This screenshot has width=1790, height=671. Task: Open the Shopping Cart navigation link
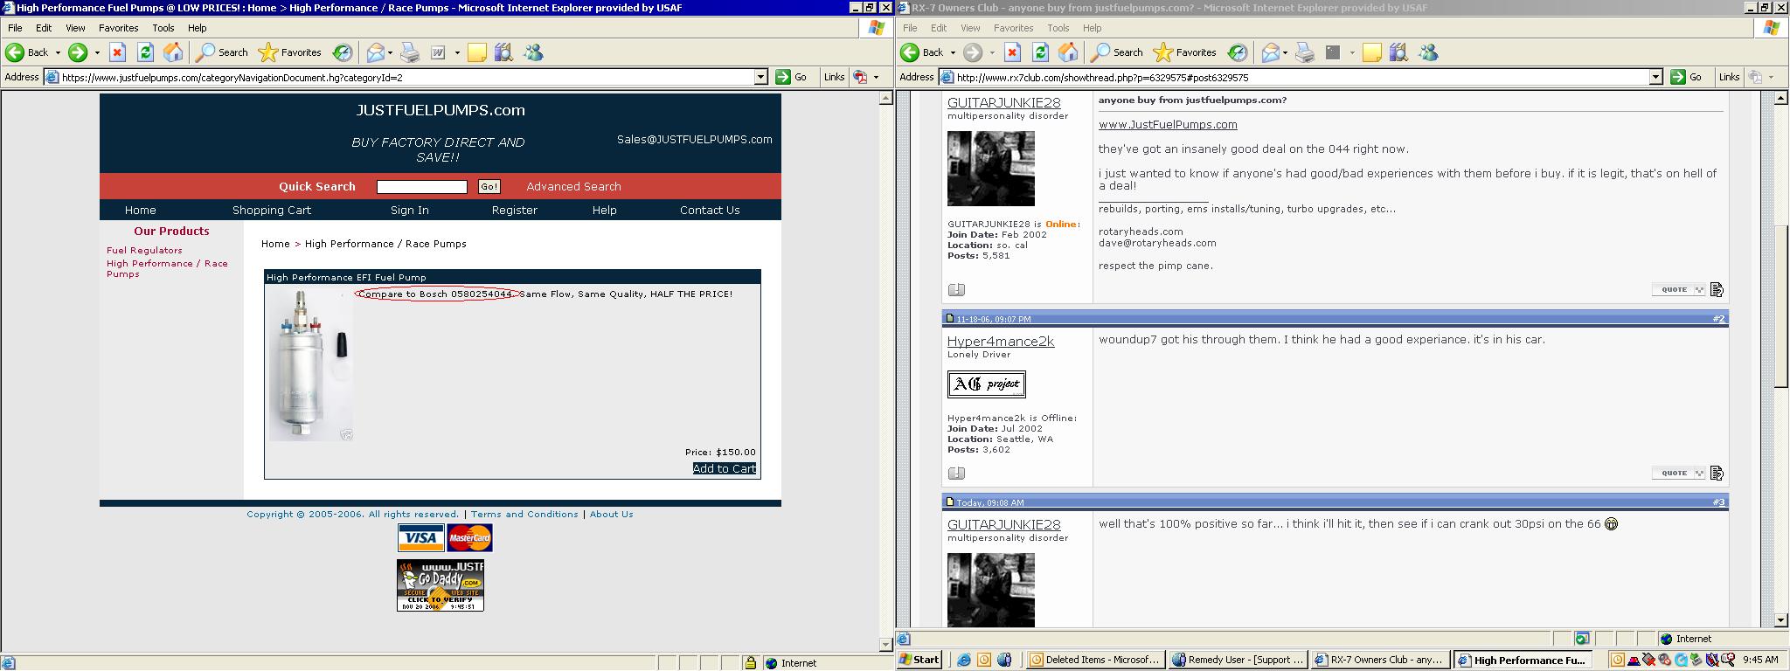272,210
